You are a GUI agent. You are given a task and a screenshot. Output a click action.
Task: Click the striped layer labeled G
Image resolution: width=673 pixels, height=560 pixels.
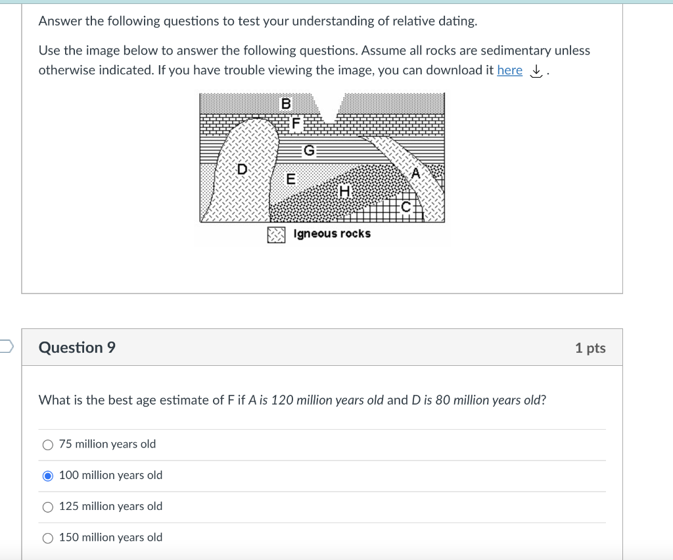(308, 150)
